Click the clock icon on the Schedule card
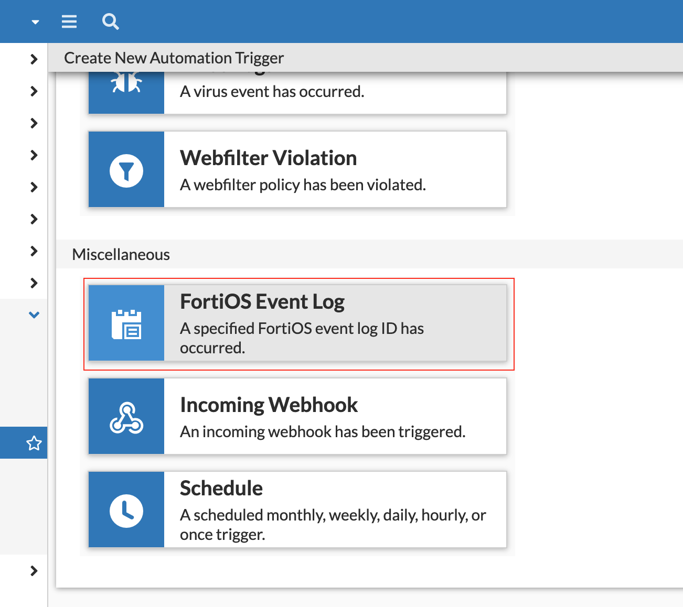The height and width of the screenshot is (607, 683). point(126,510)
